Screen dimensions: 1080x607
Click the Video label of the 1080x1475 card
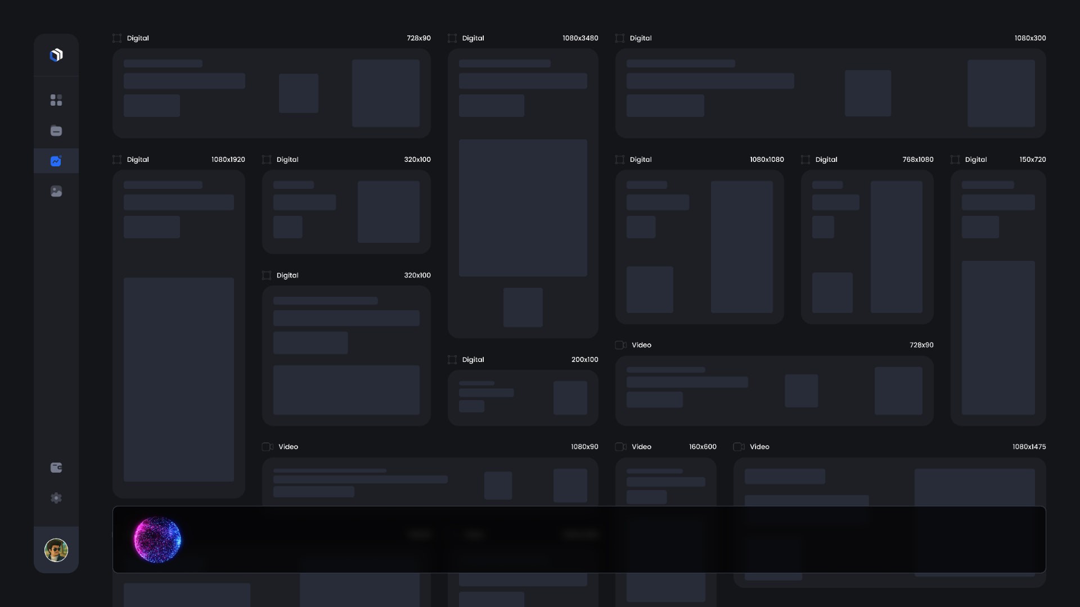759,447
